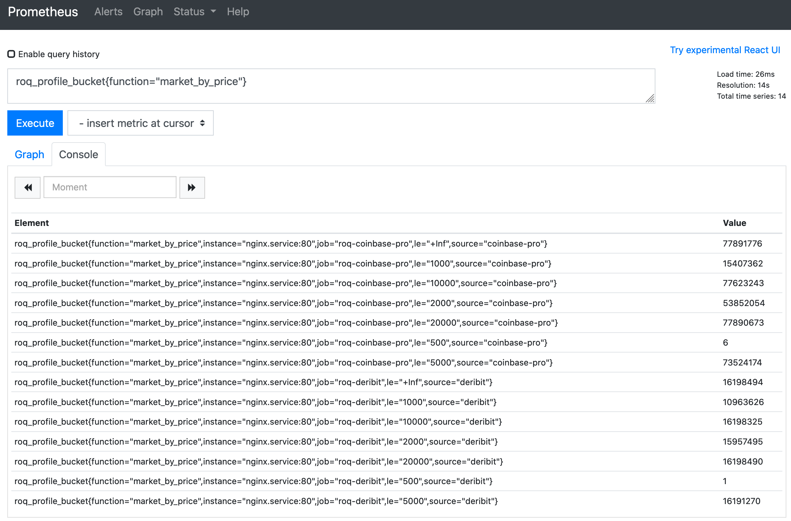The image size is (791, 521).
Task: Open insert metric at cursor dropdown
Action: click(141, 123)
